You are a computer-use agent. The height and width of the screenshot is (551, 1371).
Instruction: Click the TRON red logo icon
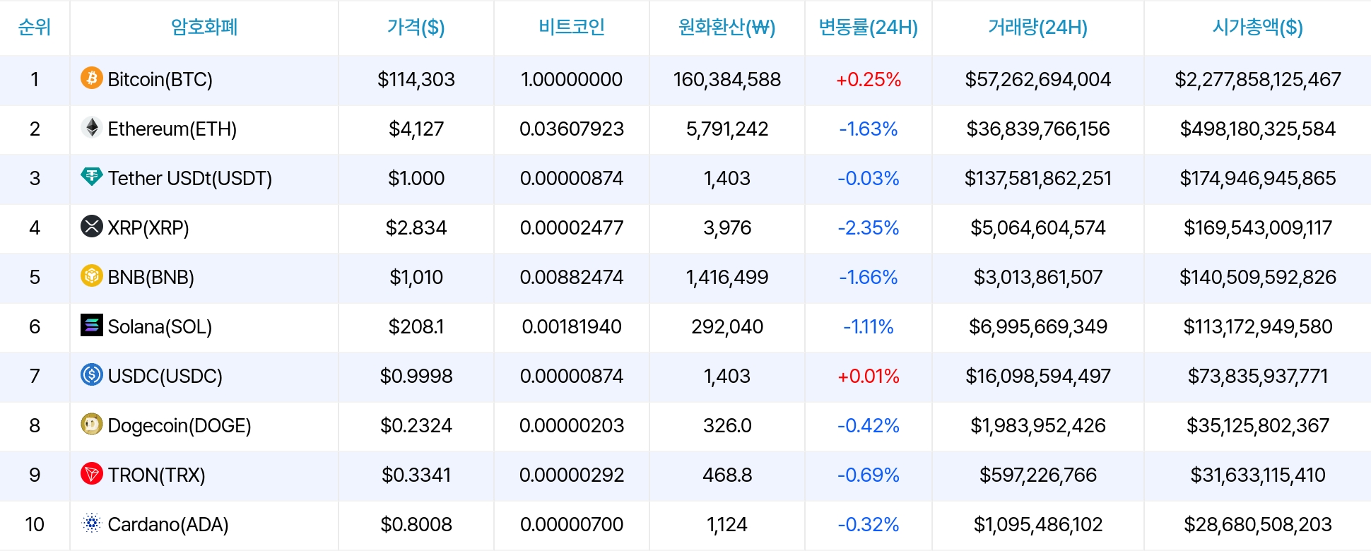coord(91,474)
